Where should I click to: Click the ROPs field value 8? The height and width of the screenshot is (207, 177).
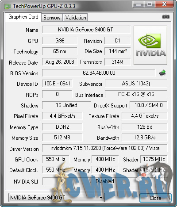point(57,94)
